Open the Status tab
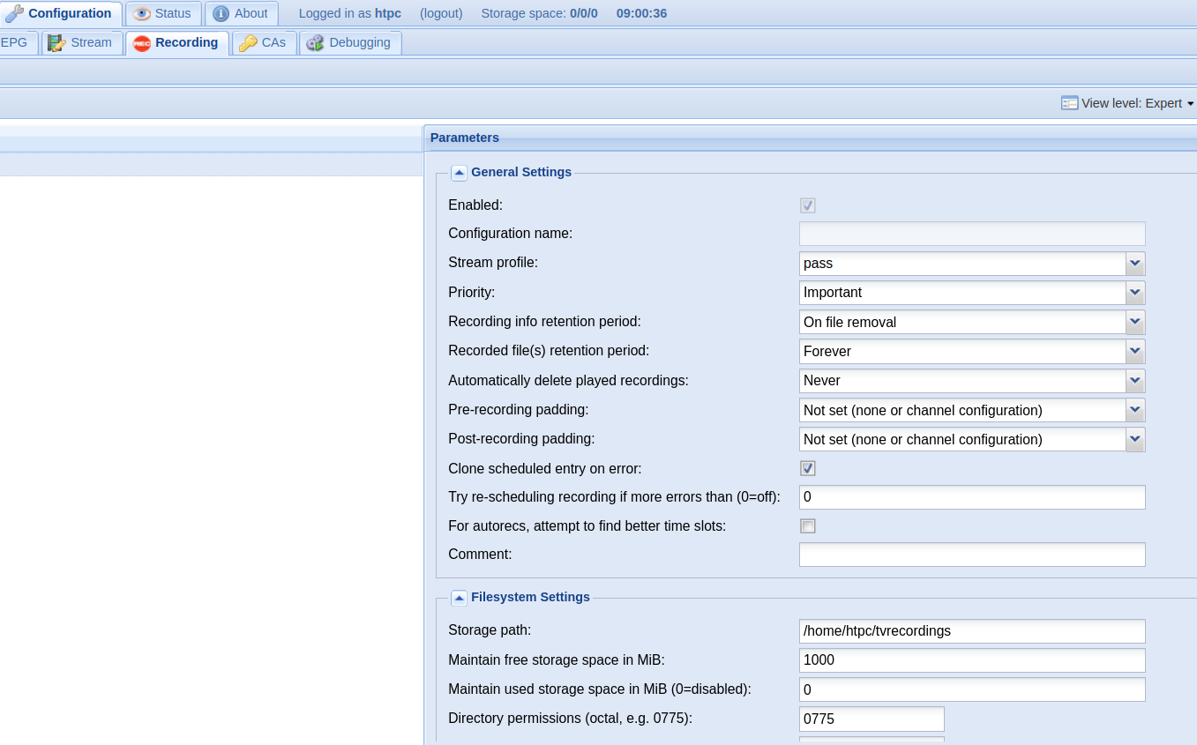 pyautogui.click(x=163, y=13)
